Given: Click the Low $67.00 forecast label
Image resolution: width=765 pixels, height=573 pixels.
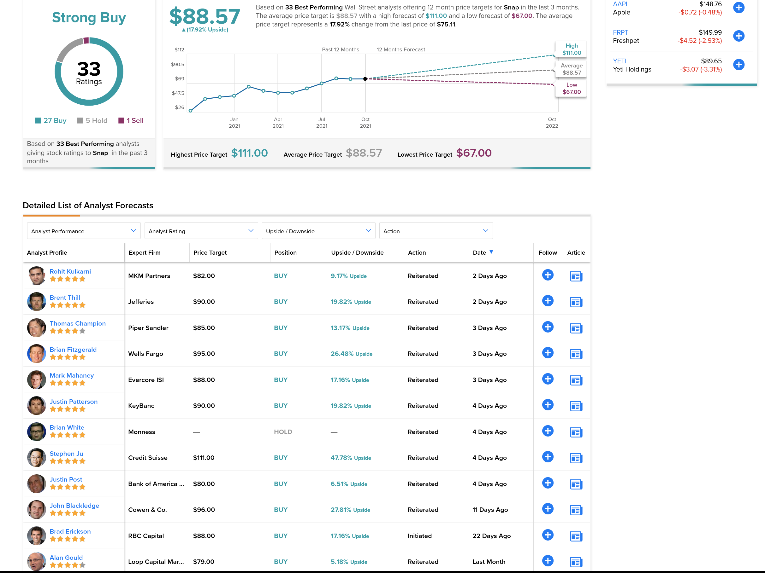Looking at the screenshot, I should [571, 89].
